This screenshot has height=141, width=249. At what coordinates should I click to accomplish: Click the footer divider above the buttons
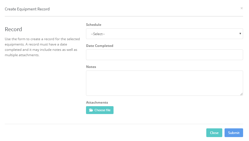[124, 124]
